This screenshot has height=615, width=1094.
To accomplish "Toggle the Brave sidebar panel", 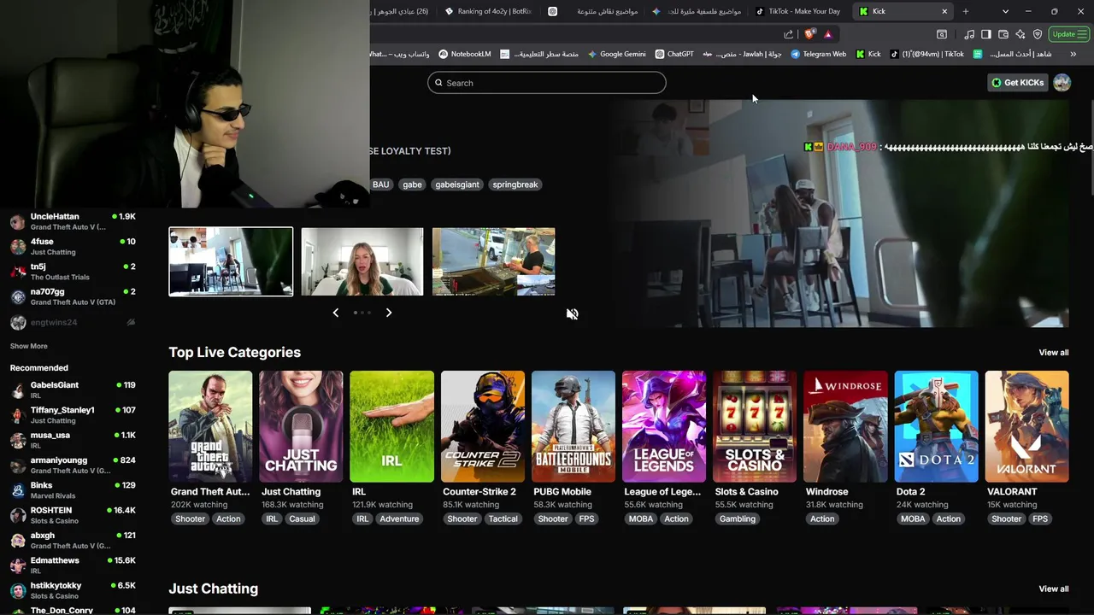I will 985,34.
